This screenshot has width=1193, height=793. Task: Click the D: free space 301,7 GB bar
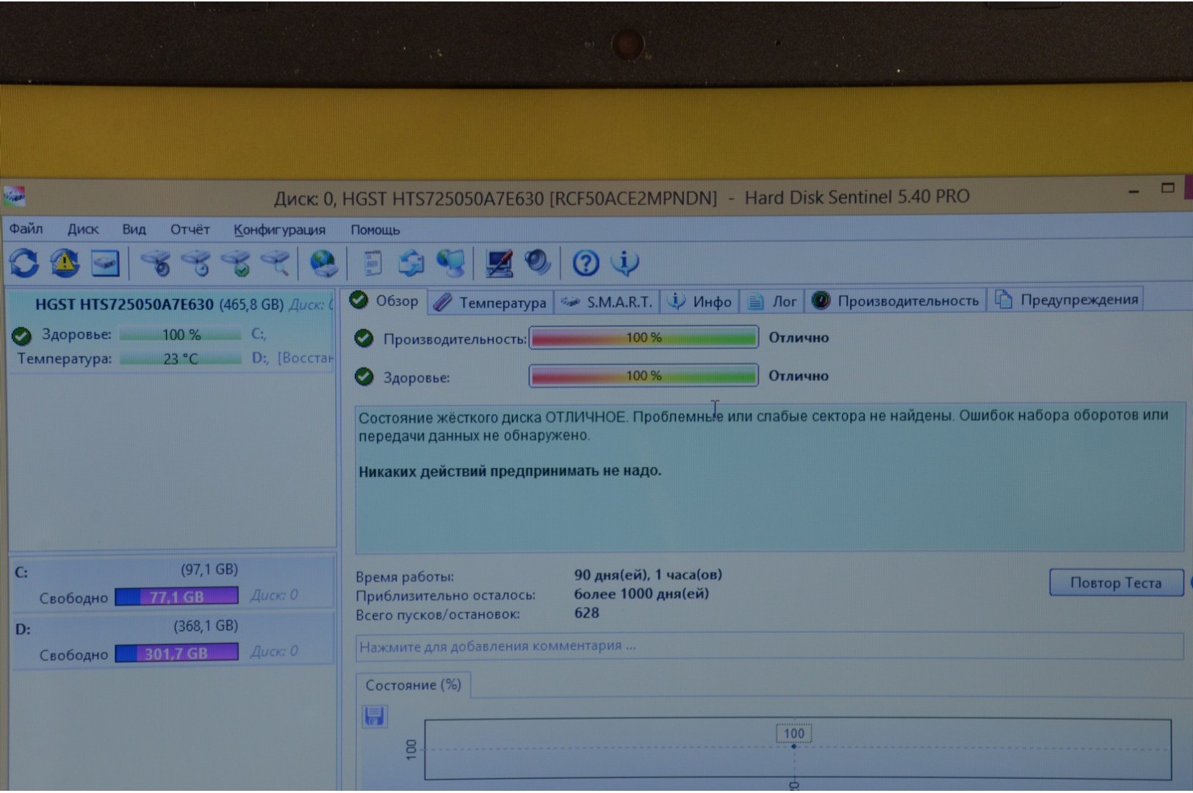176,653
